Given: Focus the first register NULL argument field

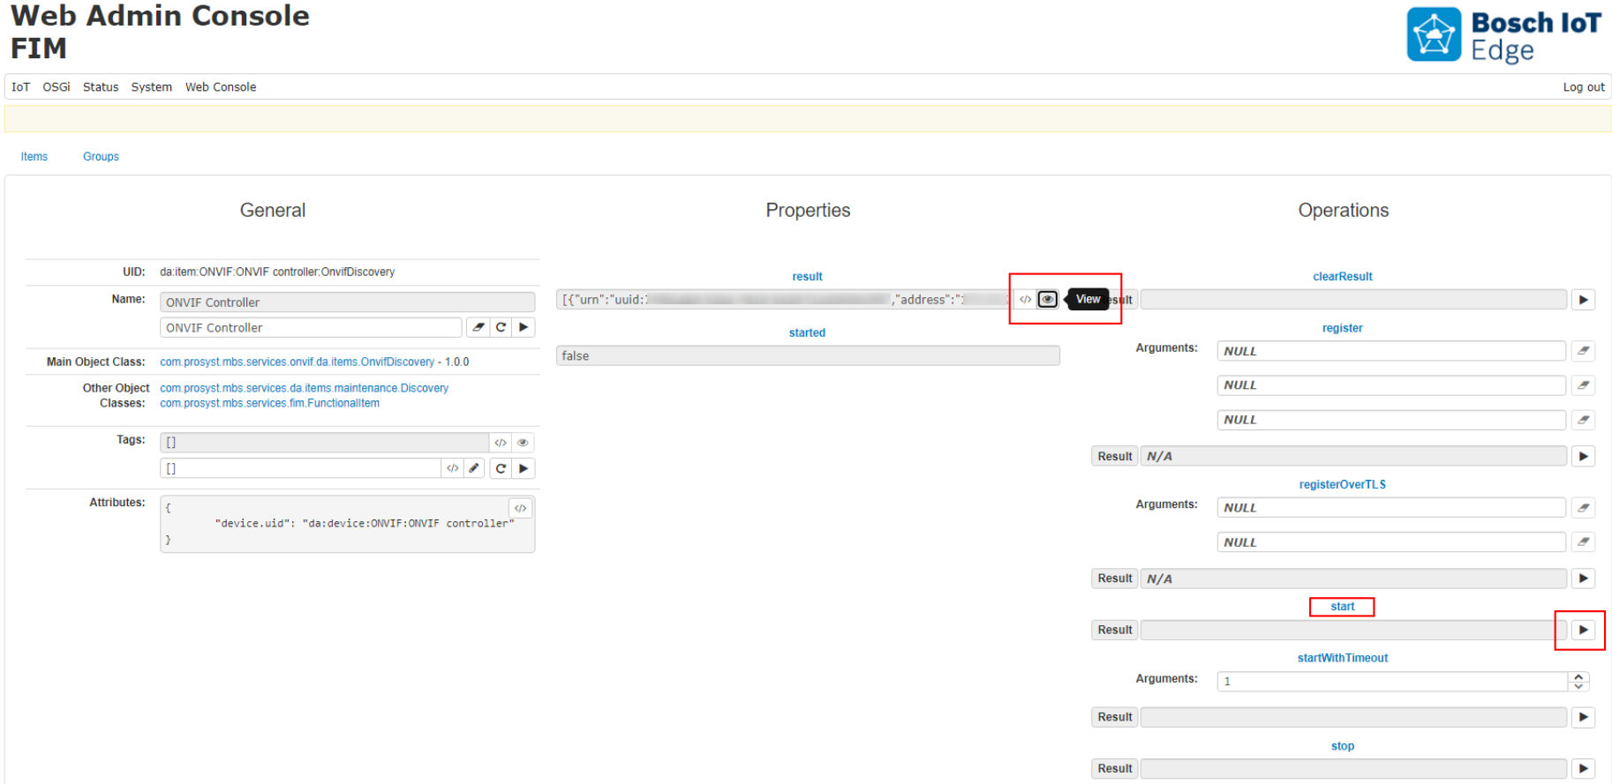Looking at the screenshot, I should pos(1391,351).
